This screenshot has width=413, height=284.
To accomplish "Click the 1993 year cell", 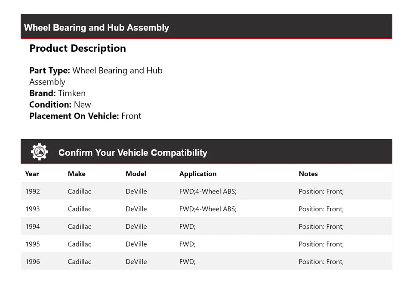I will tap(32, 209).
